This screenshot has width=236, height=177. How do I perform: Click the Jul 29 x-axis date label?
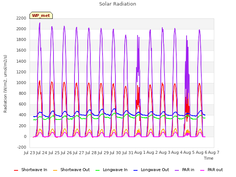coord(103,153)
